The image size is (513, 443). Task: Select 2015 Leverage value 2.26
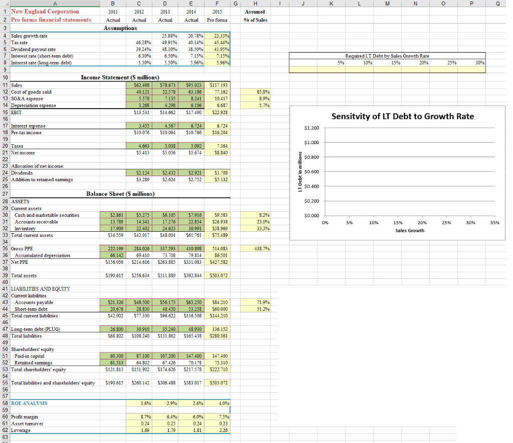point(217,430)
